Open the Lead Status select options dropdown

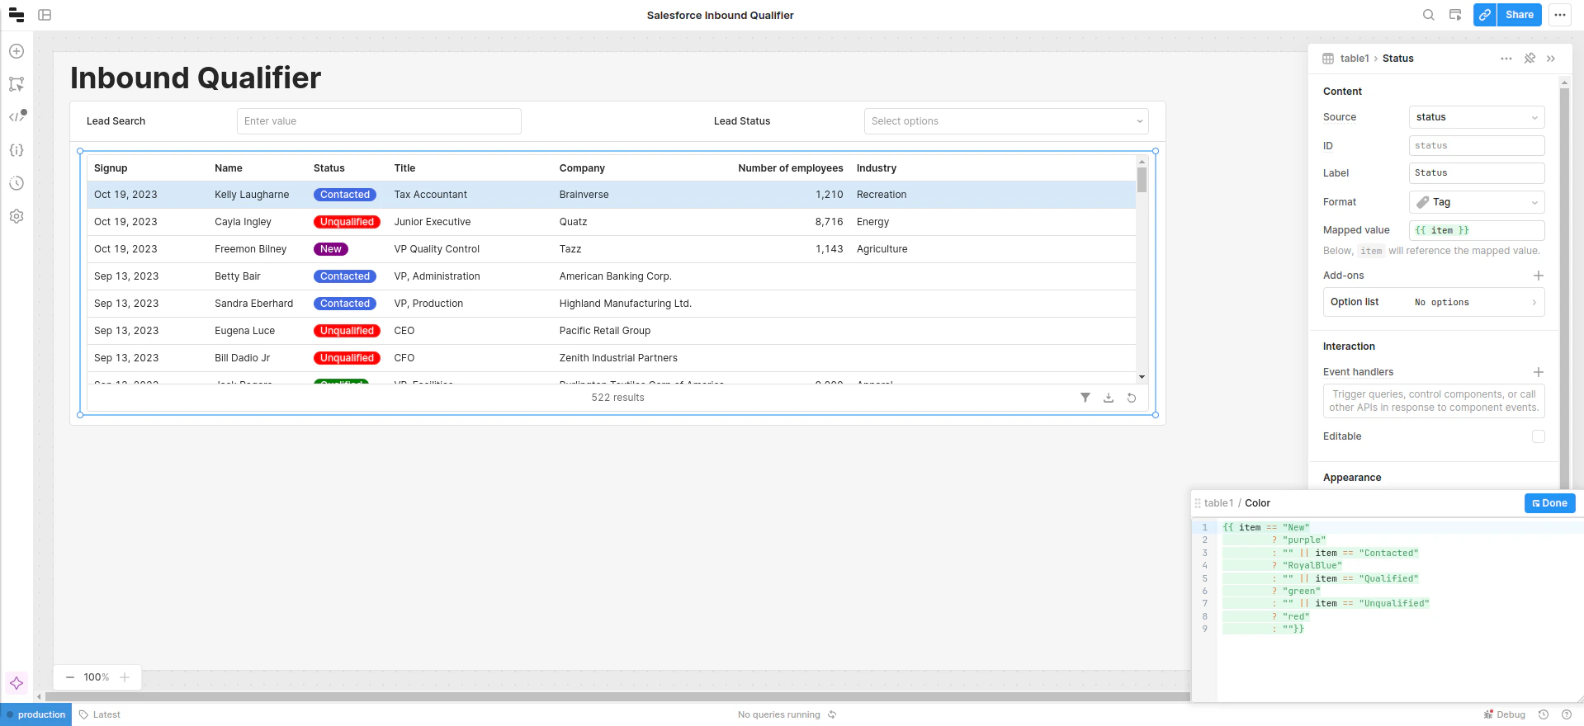1006,121
